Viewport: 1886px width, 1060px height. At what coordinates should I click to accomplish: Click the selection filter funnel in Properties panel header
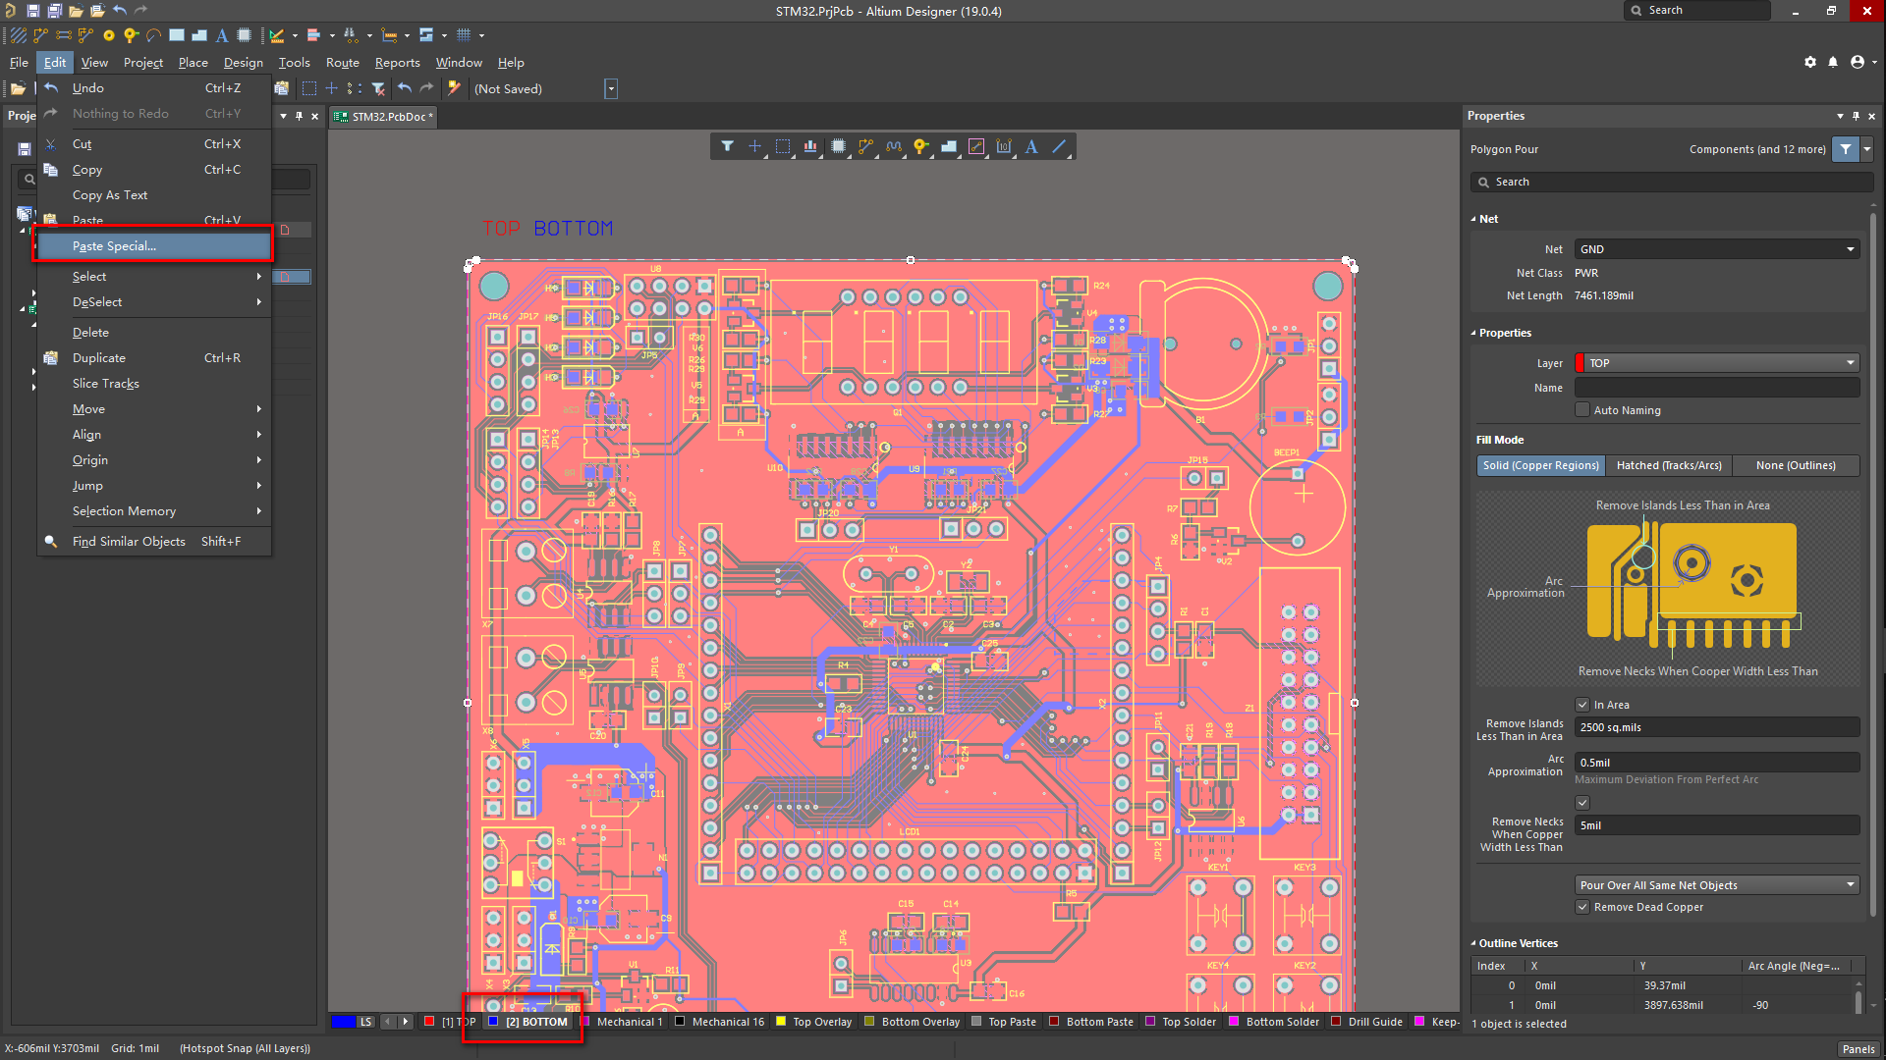coord(1845,149)
